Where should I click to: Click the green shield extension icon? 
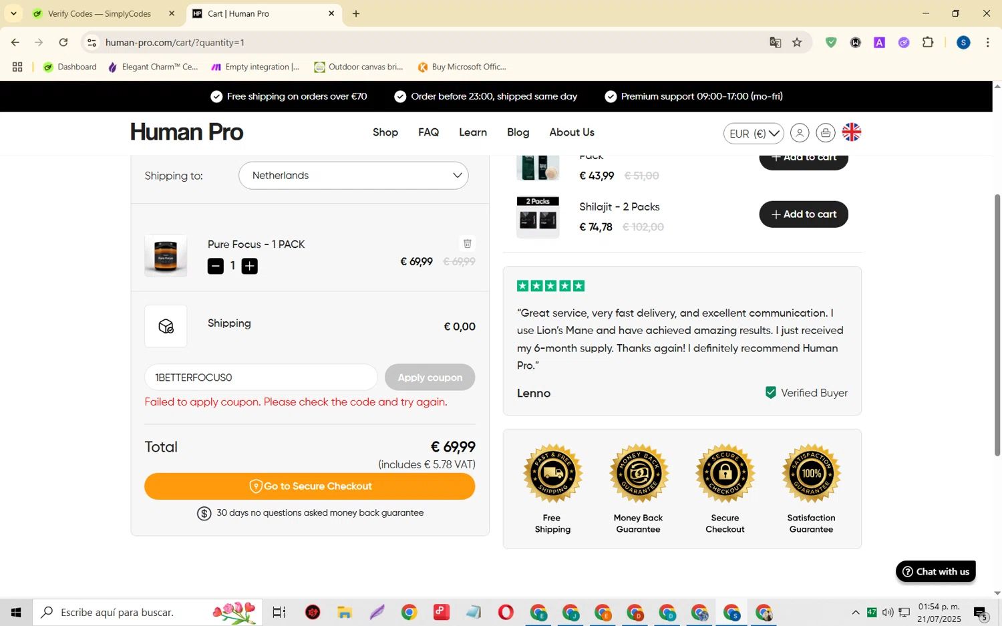831,42
